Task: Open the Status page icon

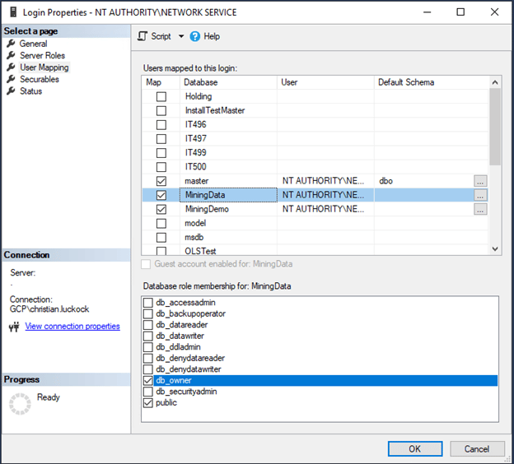Action: click(x=11, y=91)
